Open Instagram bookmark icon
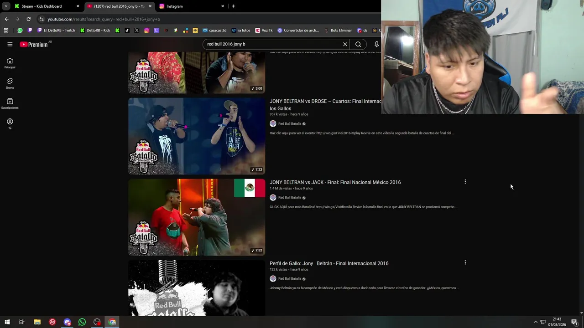584x328 pixels. click(x=146, y=31)
